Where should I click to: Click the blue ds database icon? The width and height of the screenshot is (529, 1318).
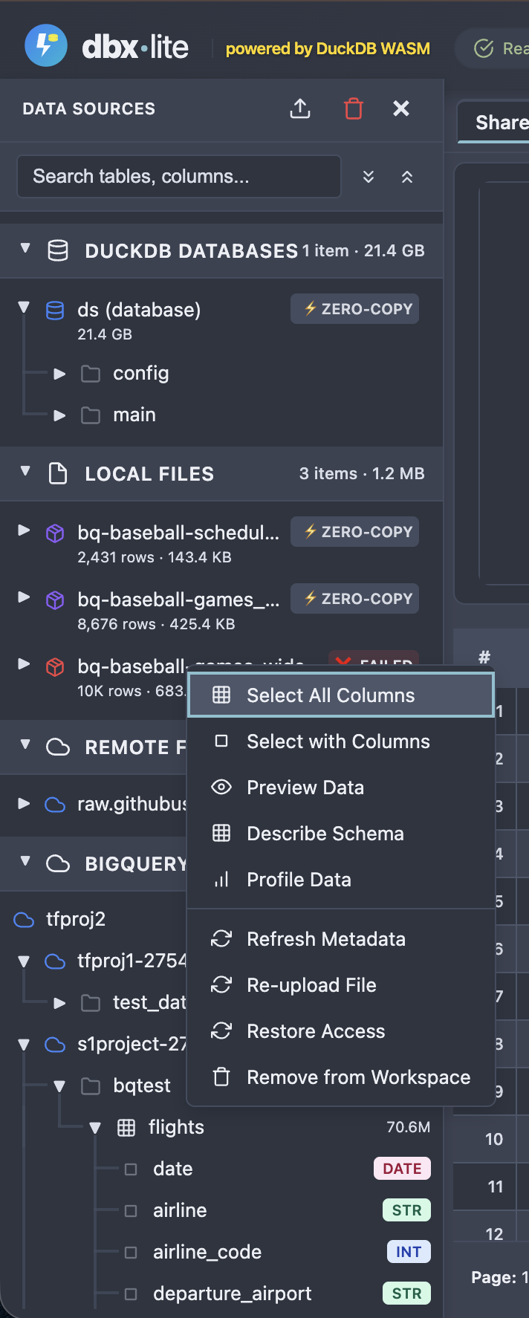click(x=55, y=310)
